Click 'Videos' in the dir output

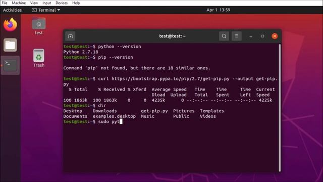click(208, 116)
